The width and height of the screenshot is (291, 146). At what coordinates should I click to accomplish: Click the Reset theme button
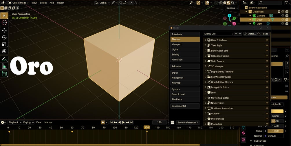click(263, 34)
